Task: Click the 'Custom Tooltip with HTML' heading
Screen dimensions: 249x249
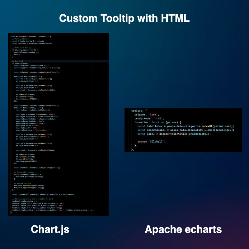Action: (x=124, y=18)
